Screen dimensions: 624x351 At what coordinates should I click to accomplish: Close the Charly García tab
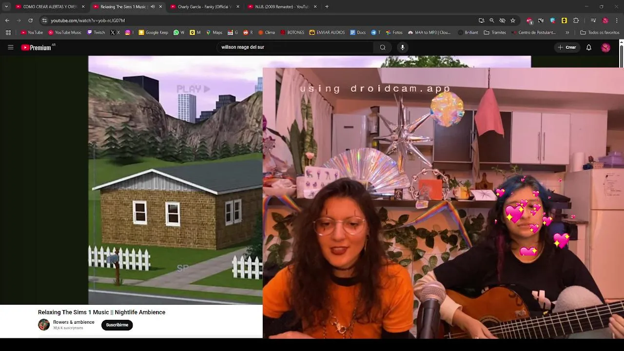238,7
